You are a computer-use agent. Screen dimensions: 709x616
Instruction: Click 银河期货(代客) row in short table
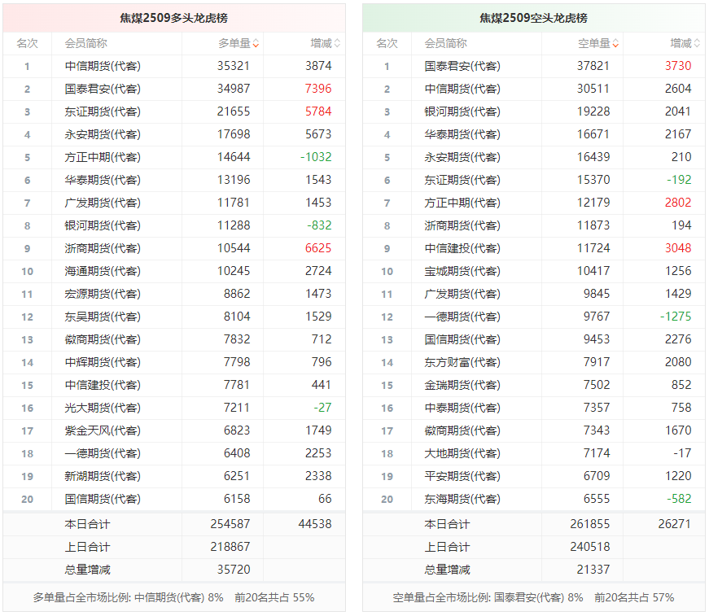click(x=533, y=111)
